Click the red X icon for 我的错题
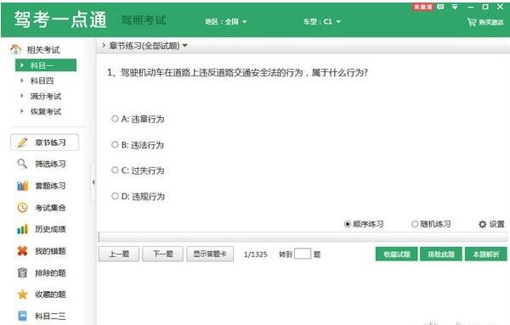 coord(22,250)
